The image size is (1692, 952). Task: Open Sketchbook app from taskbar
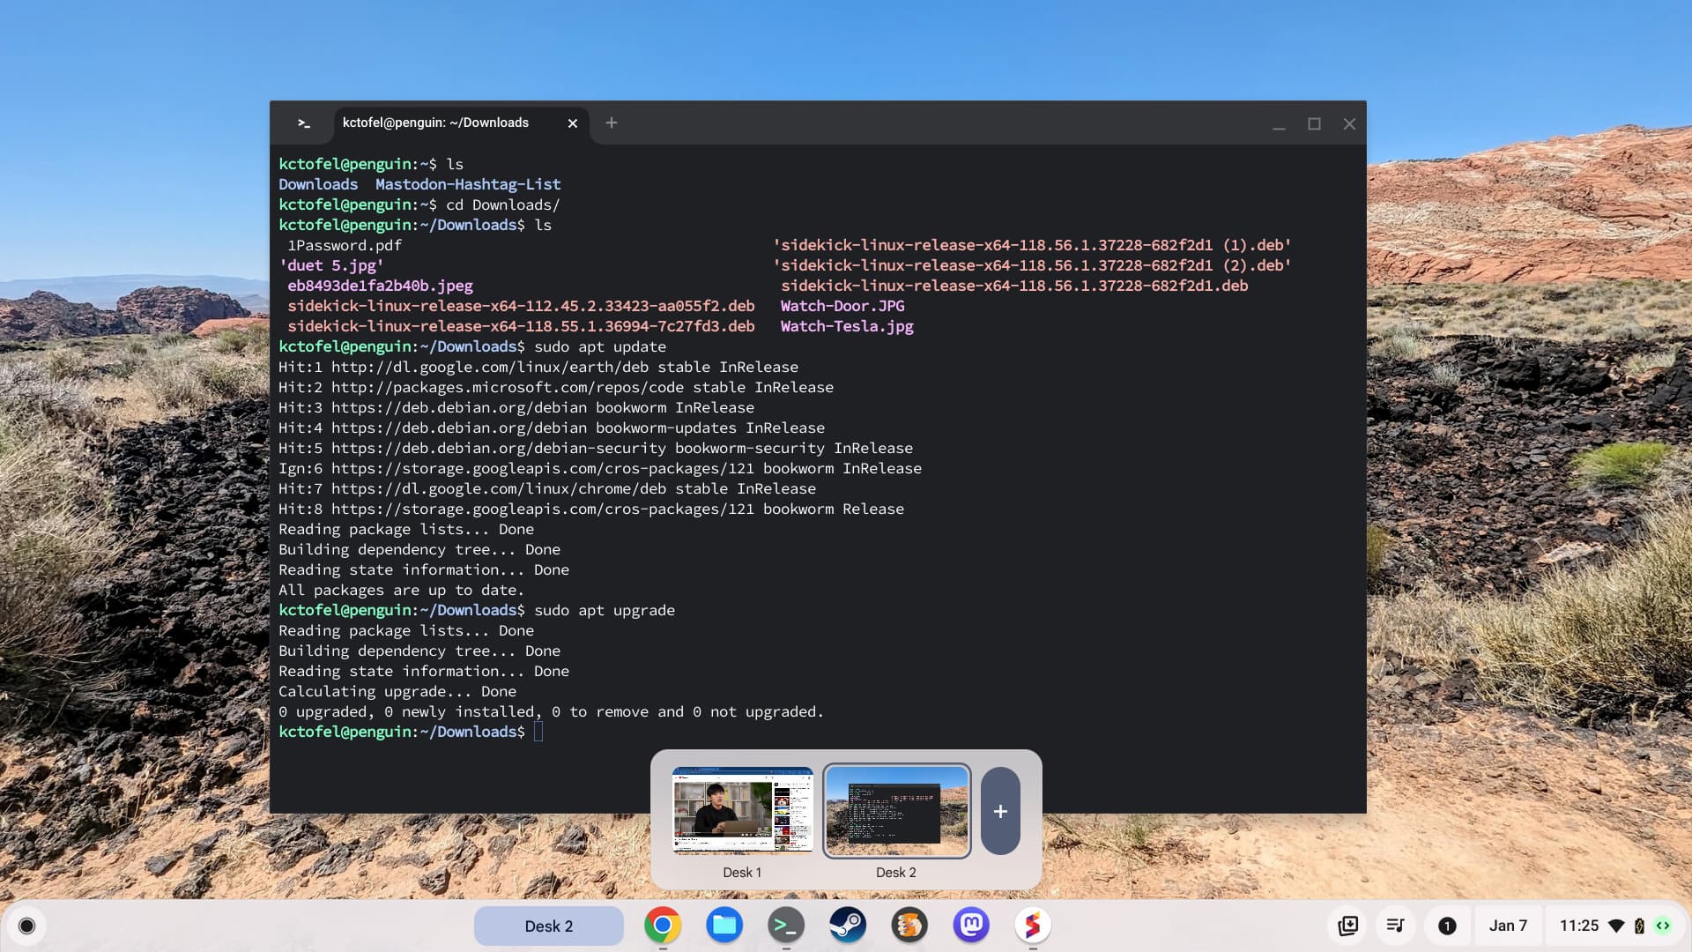click(1031, 926)
